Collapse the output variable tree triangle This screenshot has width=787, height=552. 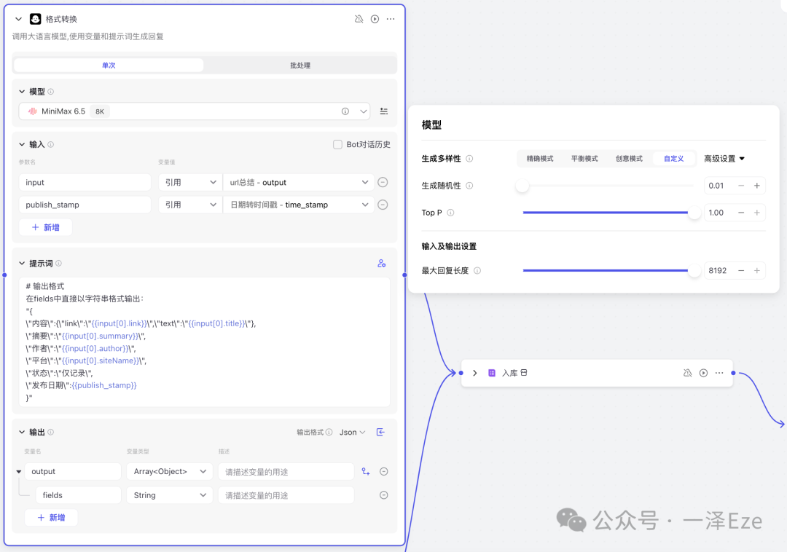tap(18, 472)
